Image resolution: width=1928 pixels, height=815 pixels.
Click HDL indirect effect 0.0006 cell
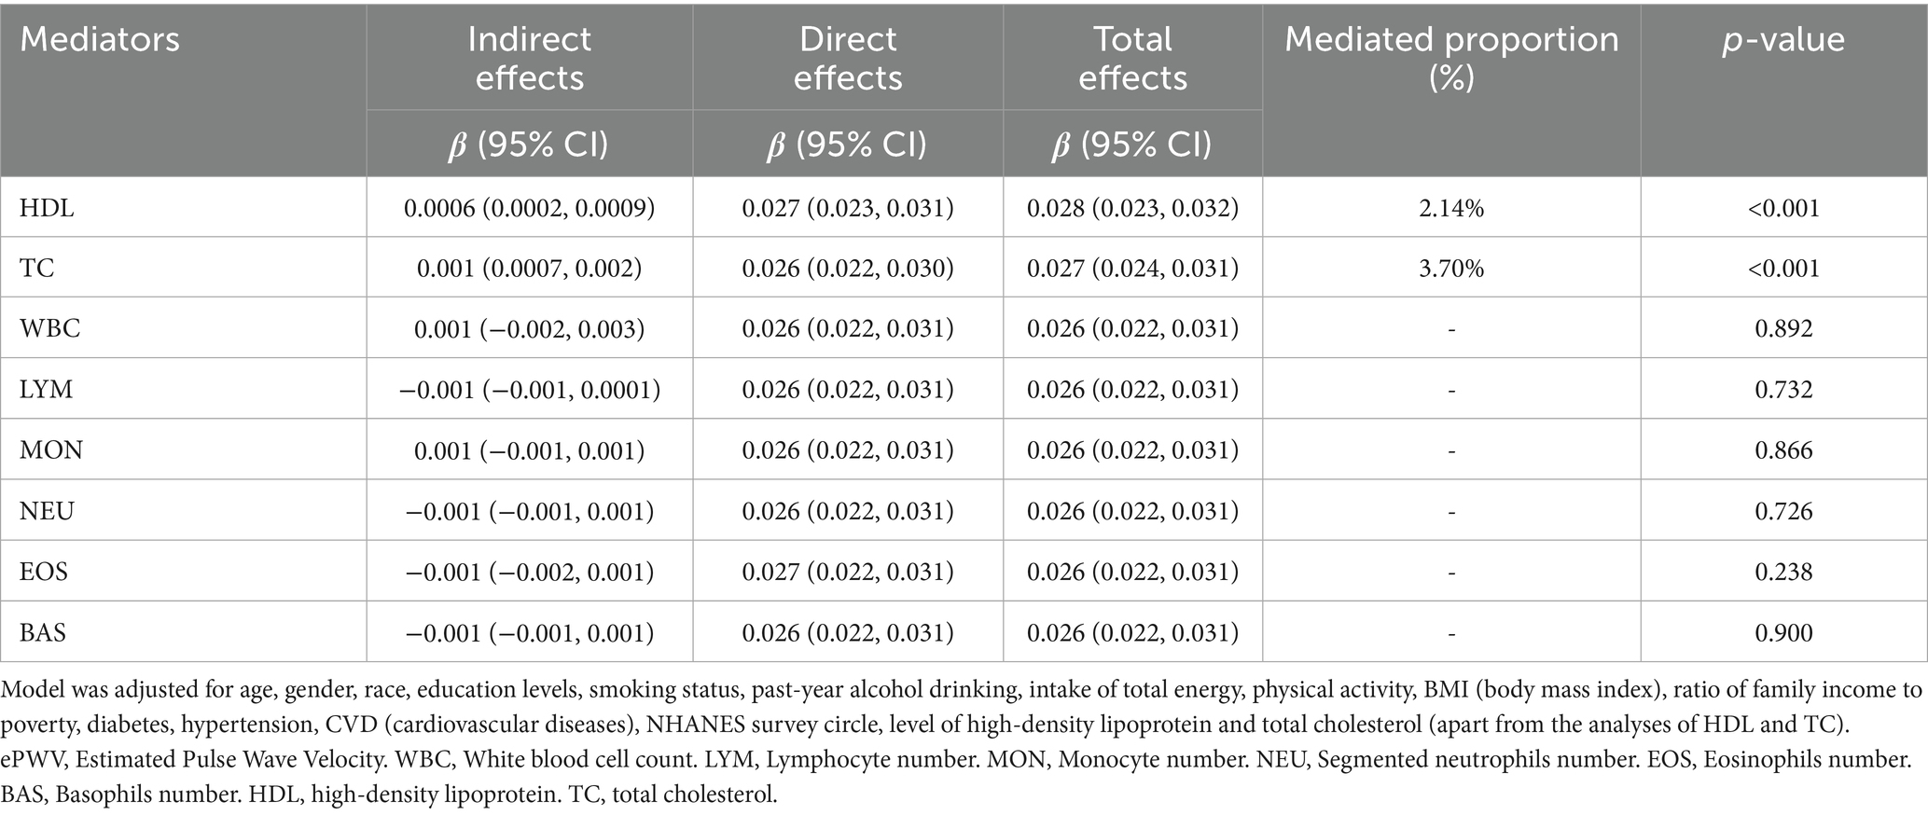[529, 208]
